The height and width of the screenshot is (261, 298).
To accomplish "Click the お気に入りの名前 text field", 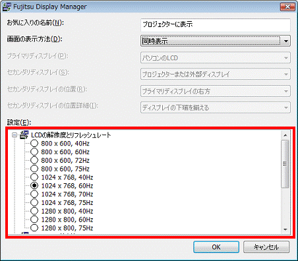I will (216, 25).
